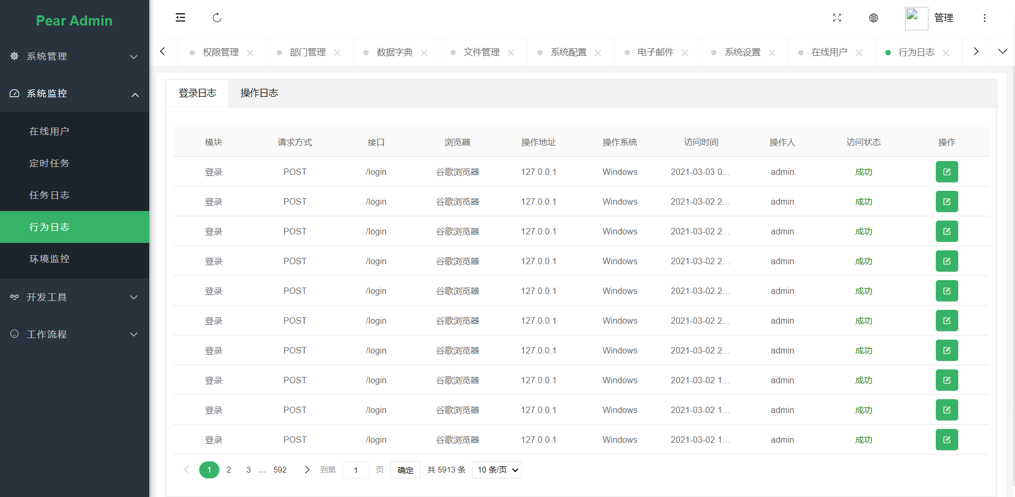Click the 访问状态 column header
The height and width of the screenshot is (497, 1015).
click(864, 142)
